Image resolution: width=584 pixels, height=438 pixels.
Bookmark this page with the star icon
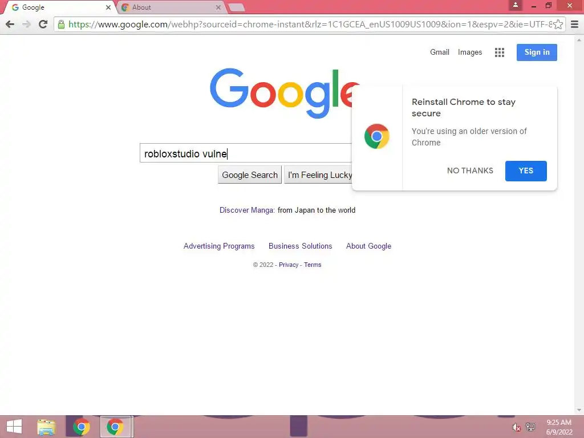558,25
